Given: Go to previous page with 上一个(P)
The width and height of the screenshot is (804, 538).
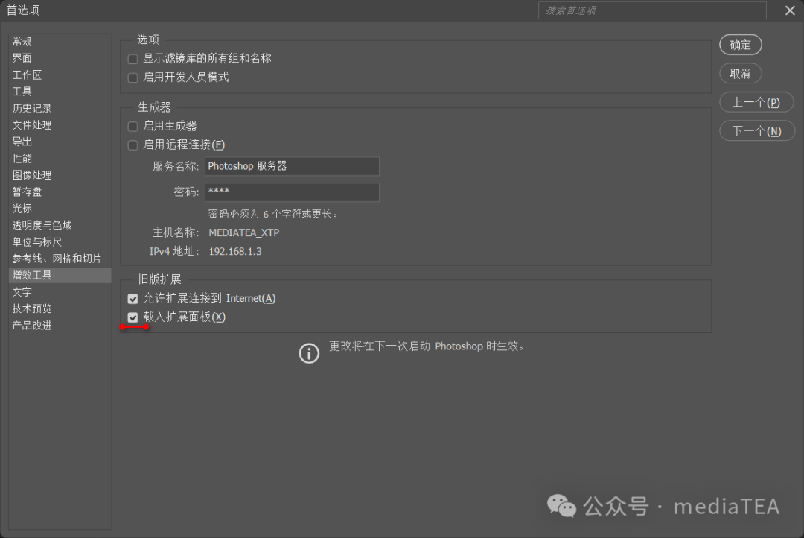Looking at the screenshot, I should [756, 102].
